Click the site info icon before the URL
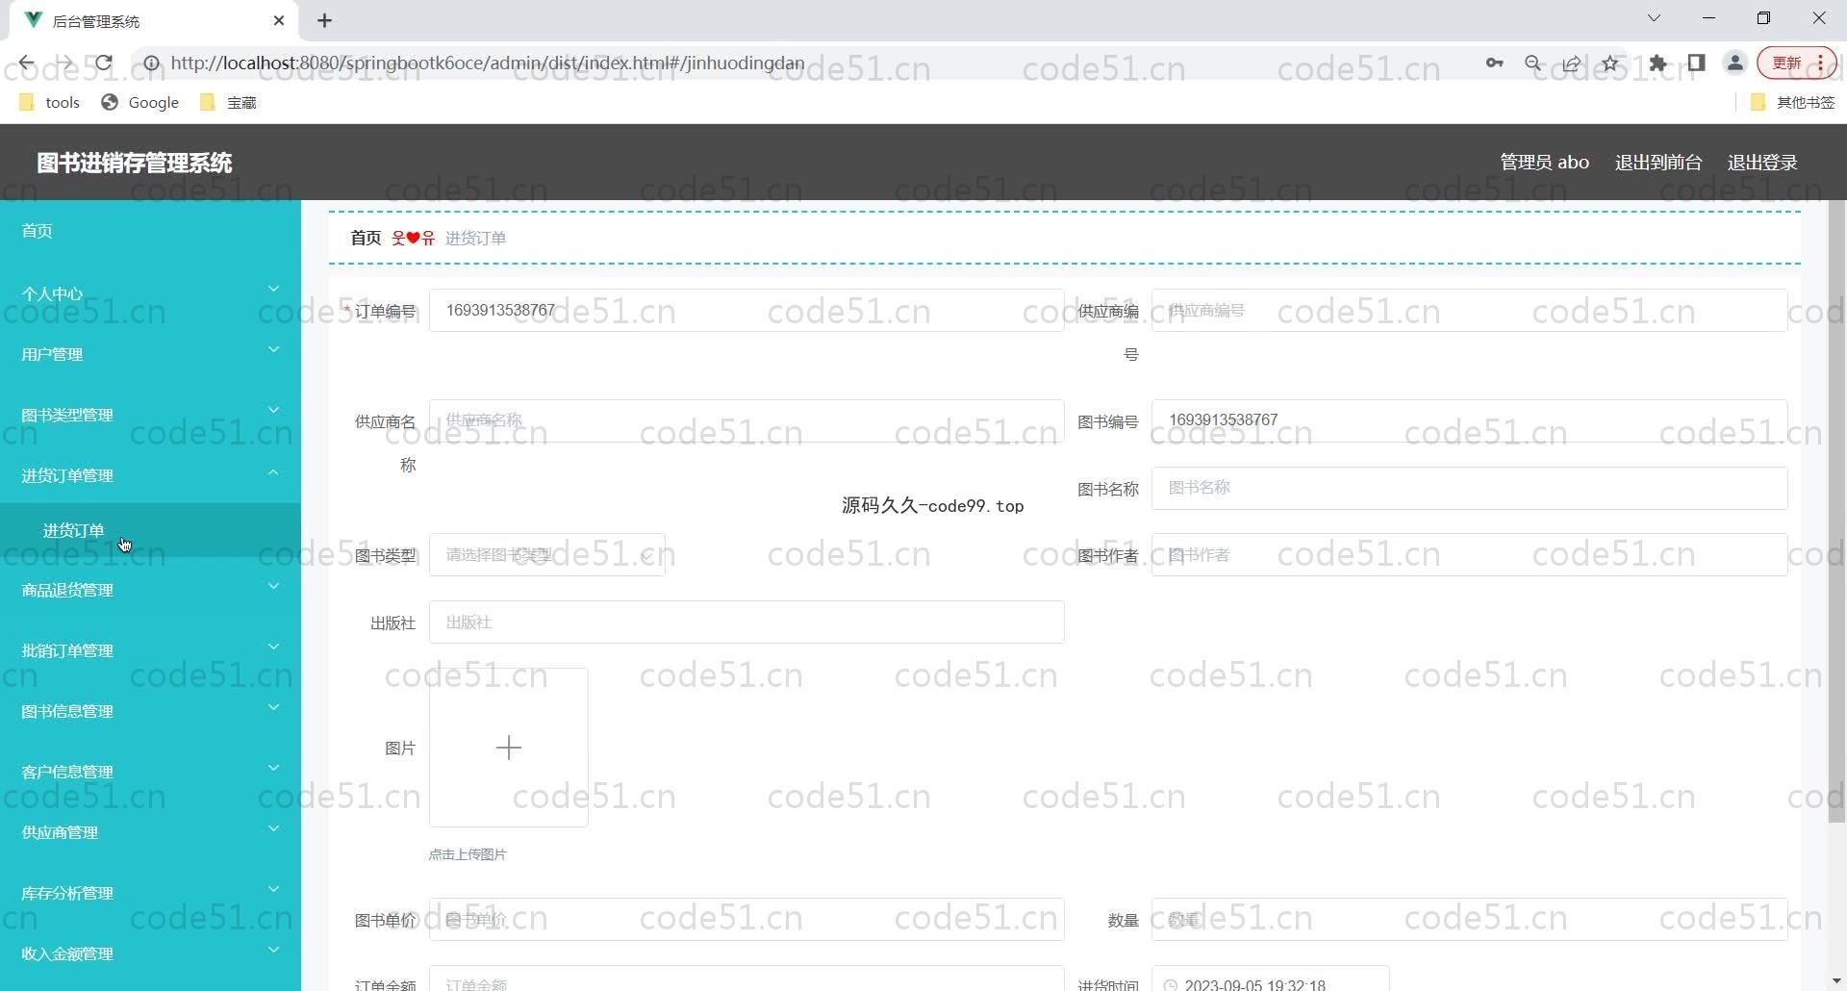This screenshot has width=1847, height=991. tap(151, 64)
